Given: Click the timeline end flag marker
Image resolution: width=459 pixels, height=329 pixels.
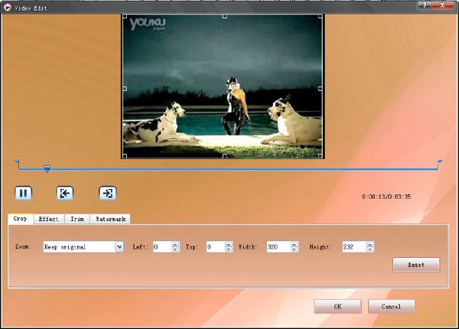Looking at the screenshot, I should coord(440,163).
